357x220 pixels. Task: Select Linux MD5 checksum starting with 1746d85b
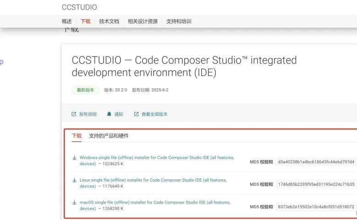316,184
